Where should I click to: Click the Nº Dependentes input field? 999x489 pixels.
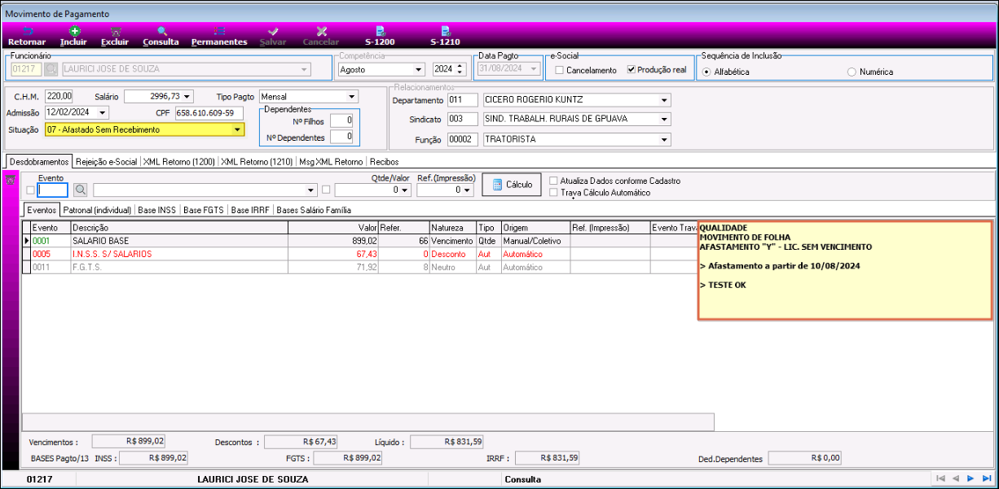click(x=341, y=137)
